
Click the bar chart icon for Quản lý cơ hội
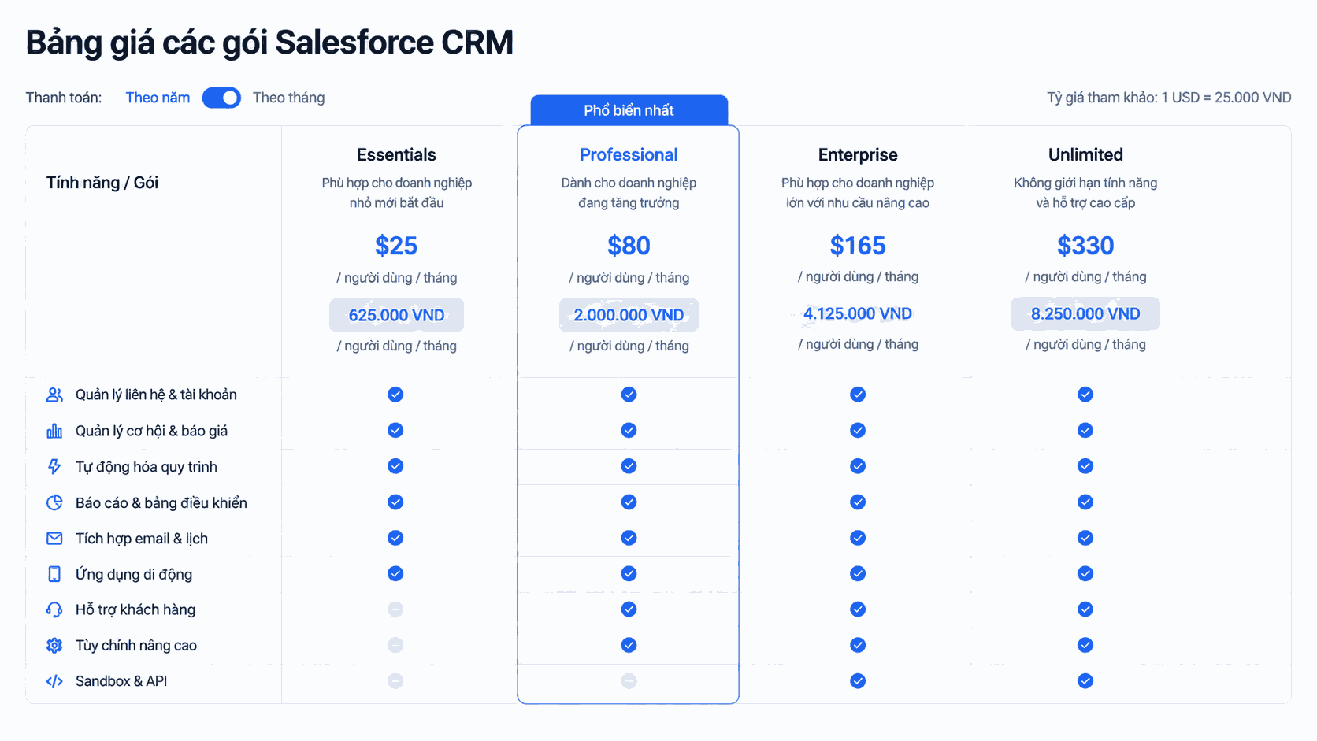[x=54, y=431]
